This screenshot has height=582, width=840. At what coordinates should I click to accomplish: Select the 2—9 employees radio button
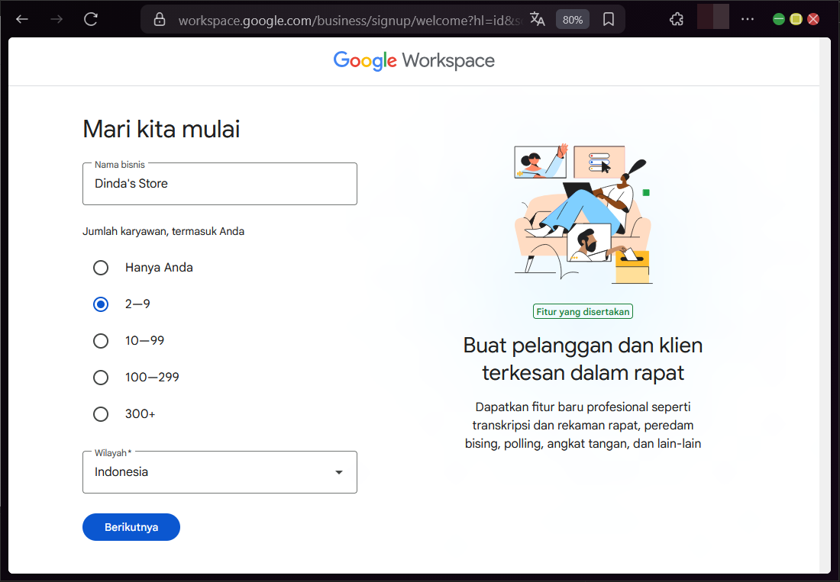coord(101,304)
